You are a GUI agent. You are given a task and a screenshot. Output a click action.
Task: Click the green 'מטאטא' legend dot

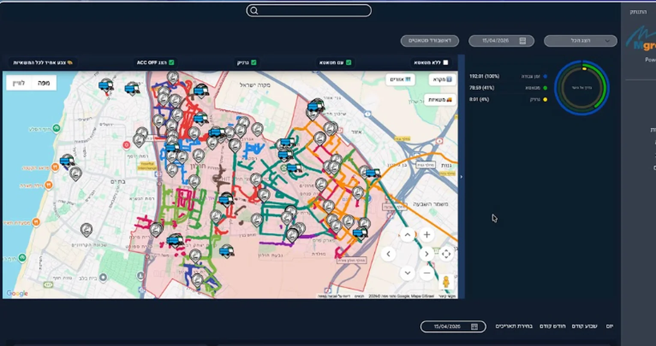545,88
